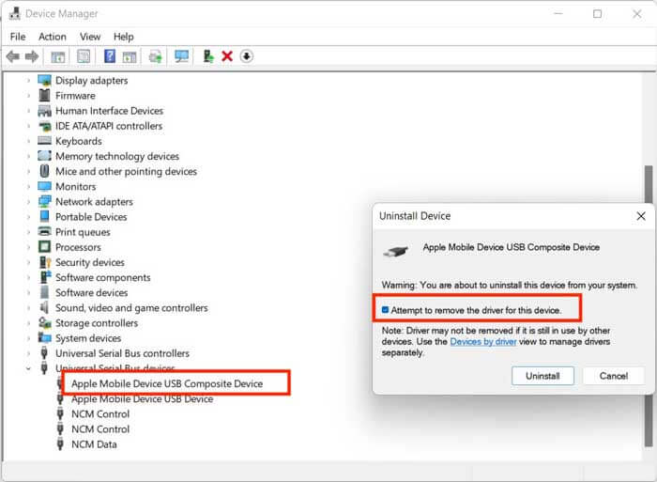Click Scan for hardware changes monitor icon
Image resolution: width=657 pixels, height=482 pixels.
click(181, 56)
